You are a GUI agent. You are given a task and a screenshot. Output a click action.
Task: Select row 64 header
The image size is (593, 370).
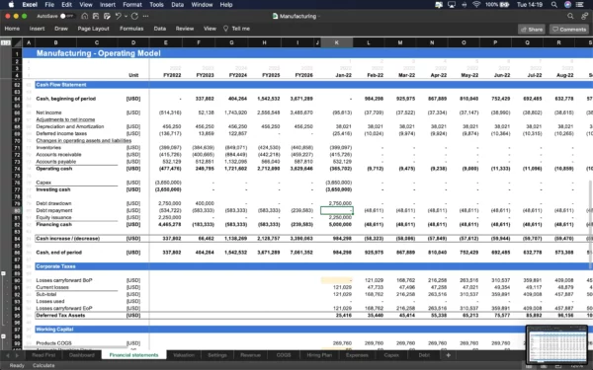(17, 99)
